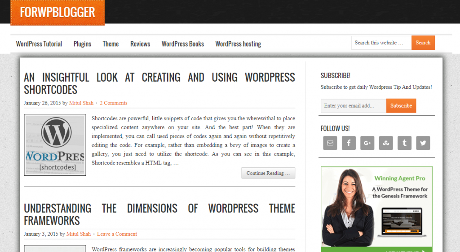Go to the FORWPBLOGGER logo home
Image resolution: width=460 pixels, height=252 pixels.
click(57, 12)
